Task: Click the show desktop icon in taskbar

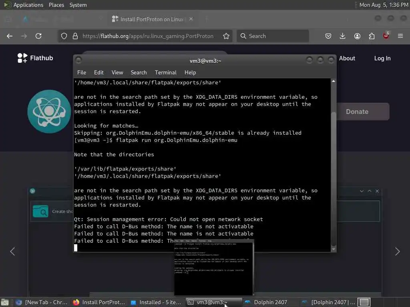Action: click(x=5, y=302)
